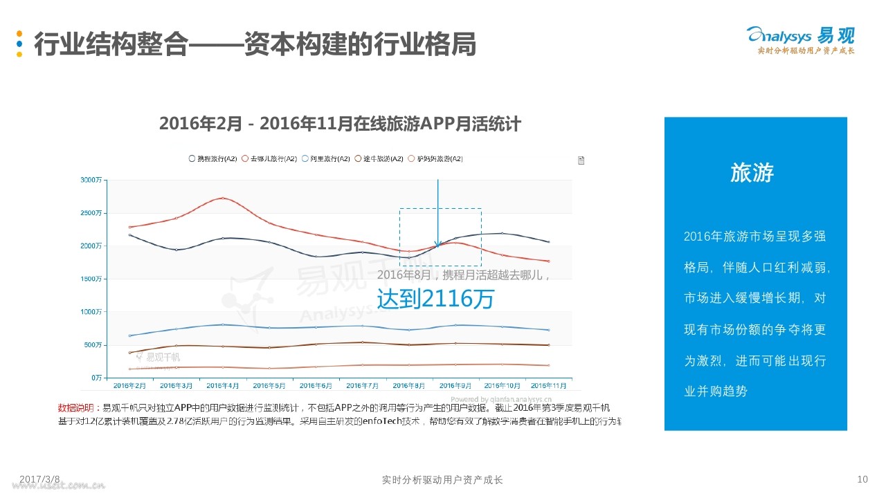Click the 2016年9月 x-axis label
This screenshot has height=498, width=886.
pyautogui.click(x=455, y=385)
